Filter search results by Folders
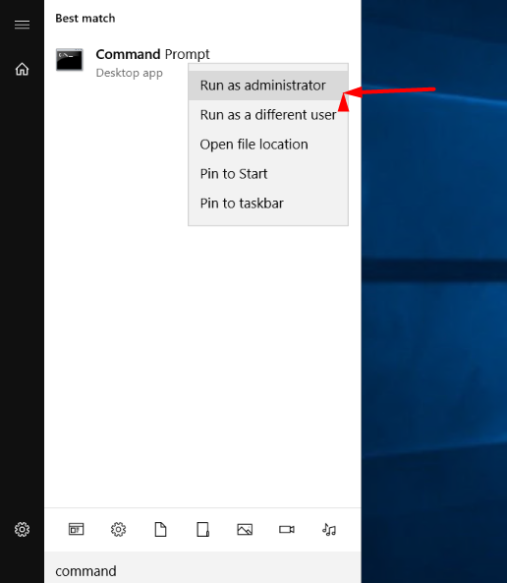The image size is (507, 583). tap(202, 529)
